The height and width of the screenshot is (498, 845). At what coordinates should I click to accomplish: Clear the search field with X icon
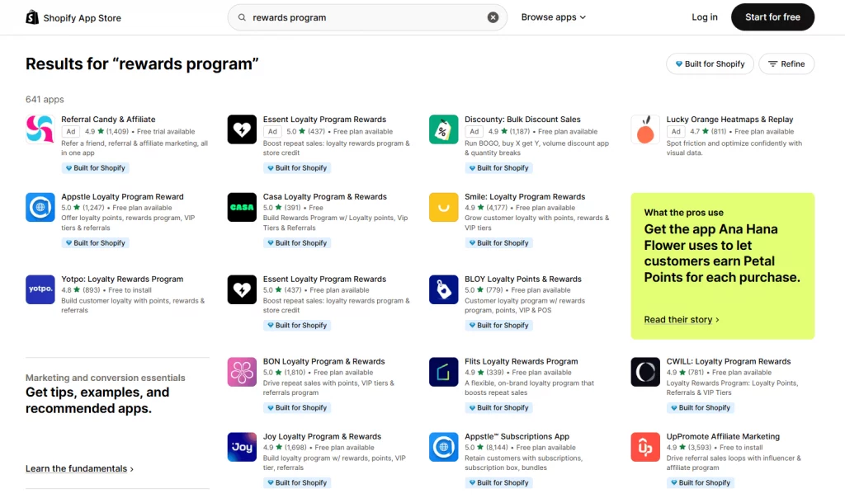tap(493, 17)
